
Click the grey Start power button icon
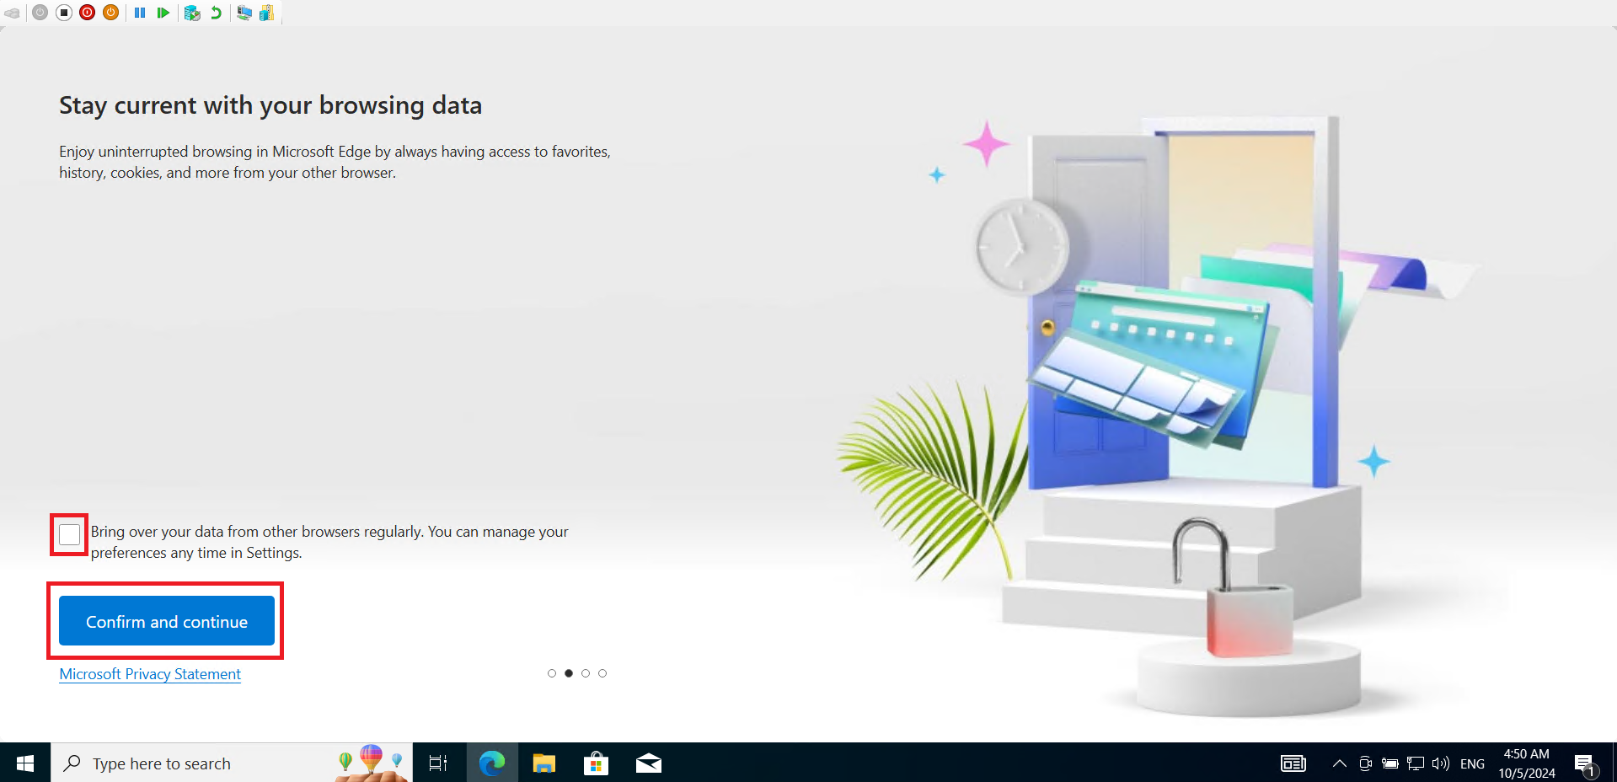click(40, 13)
